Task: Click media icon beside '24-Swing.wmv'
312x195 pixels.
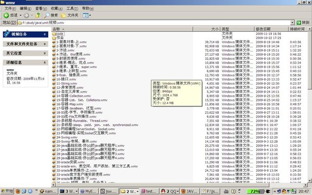Action: [54, 137]
